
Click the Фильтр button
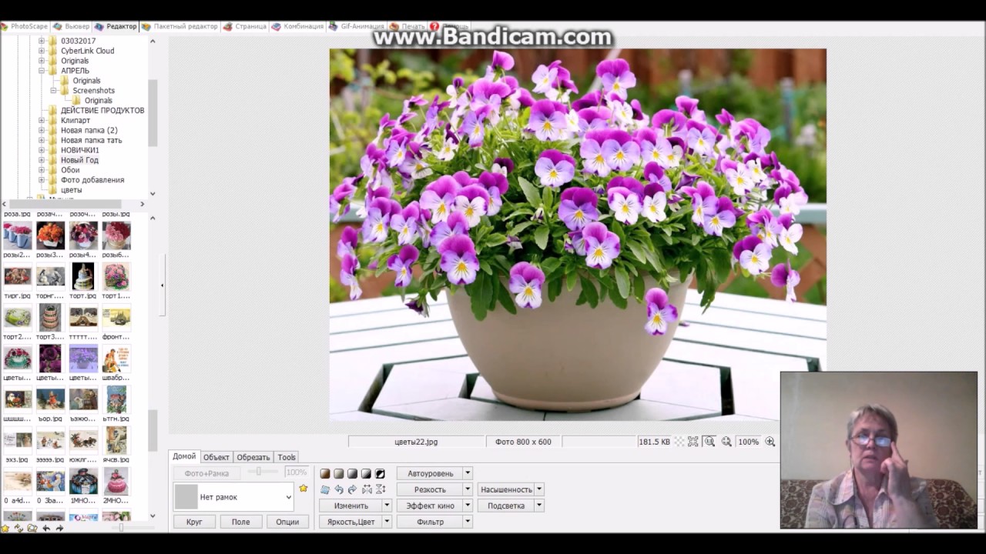tap(430, 522)
